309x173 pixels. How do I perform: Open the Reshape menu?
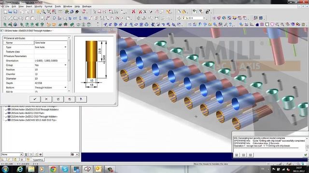[87, 6]
